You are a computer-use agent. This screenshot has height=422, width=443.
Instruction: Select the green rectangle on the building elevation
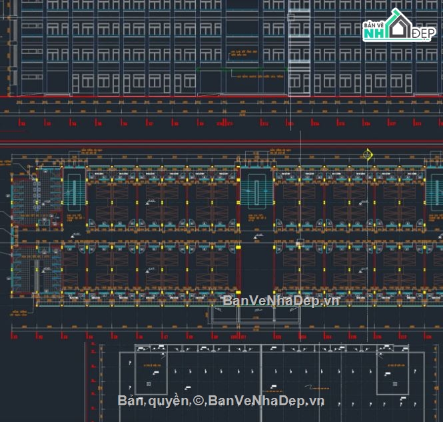tap(243, 79)
